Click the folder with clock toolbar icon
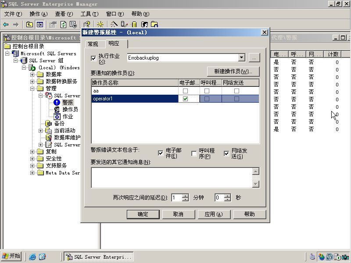Image resolution: width=351 pixels, height=263 pixels. point(154,25)
